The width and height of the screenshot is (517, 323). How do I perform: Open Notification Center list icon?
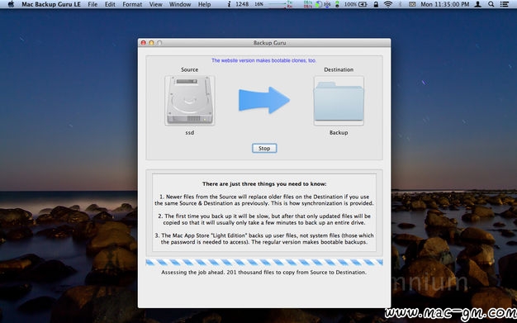point(504,4)
